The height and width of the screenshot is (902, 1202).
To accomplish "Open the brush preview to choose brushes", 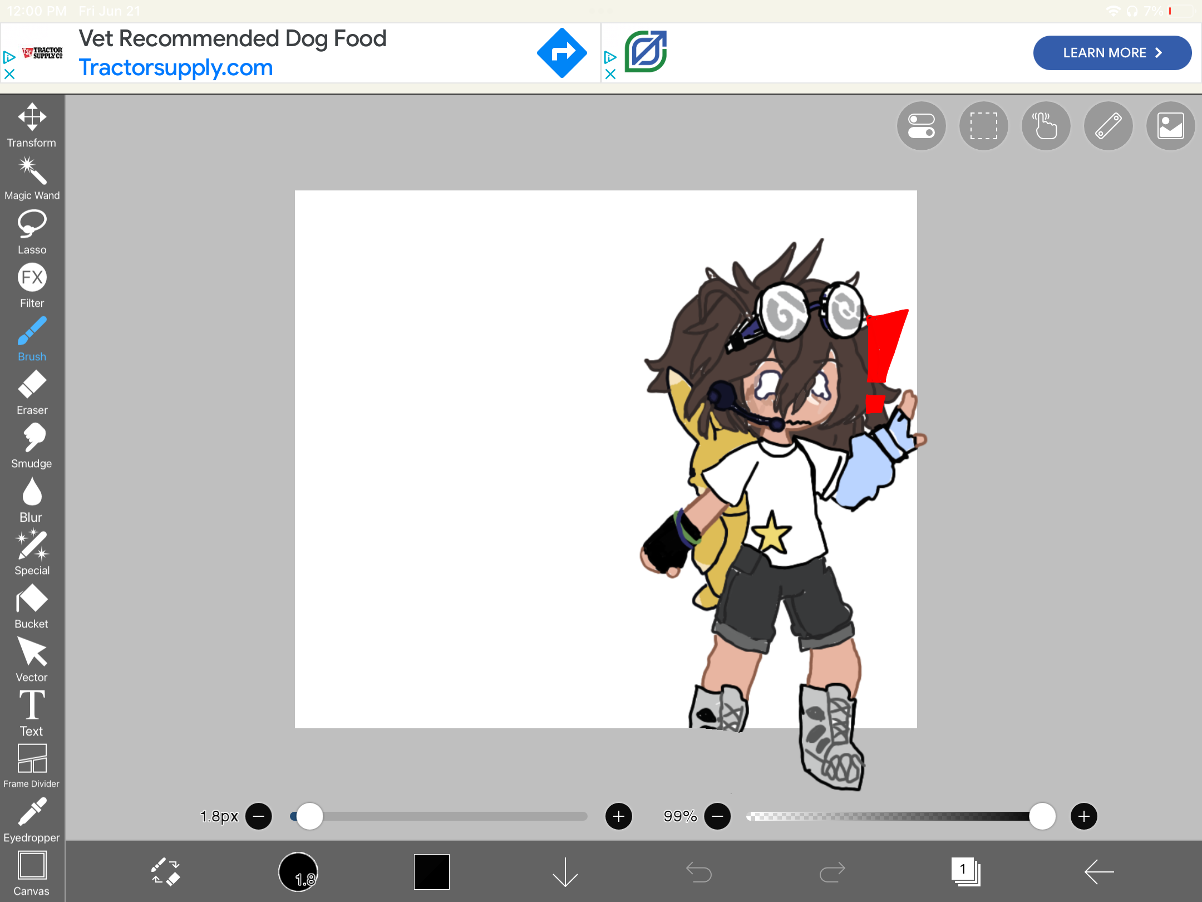I will click(299, 872).
